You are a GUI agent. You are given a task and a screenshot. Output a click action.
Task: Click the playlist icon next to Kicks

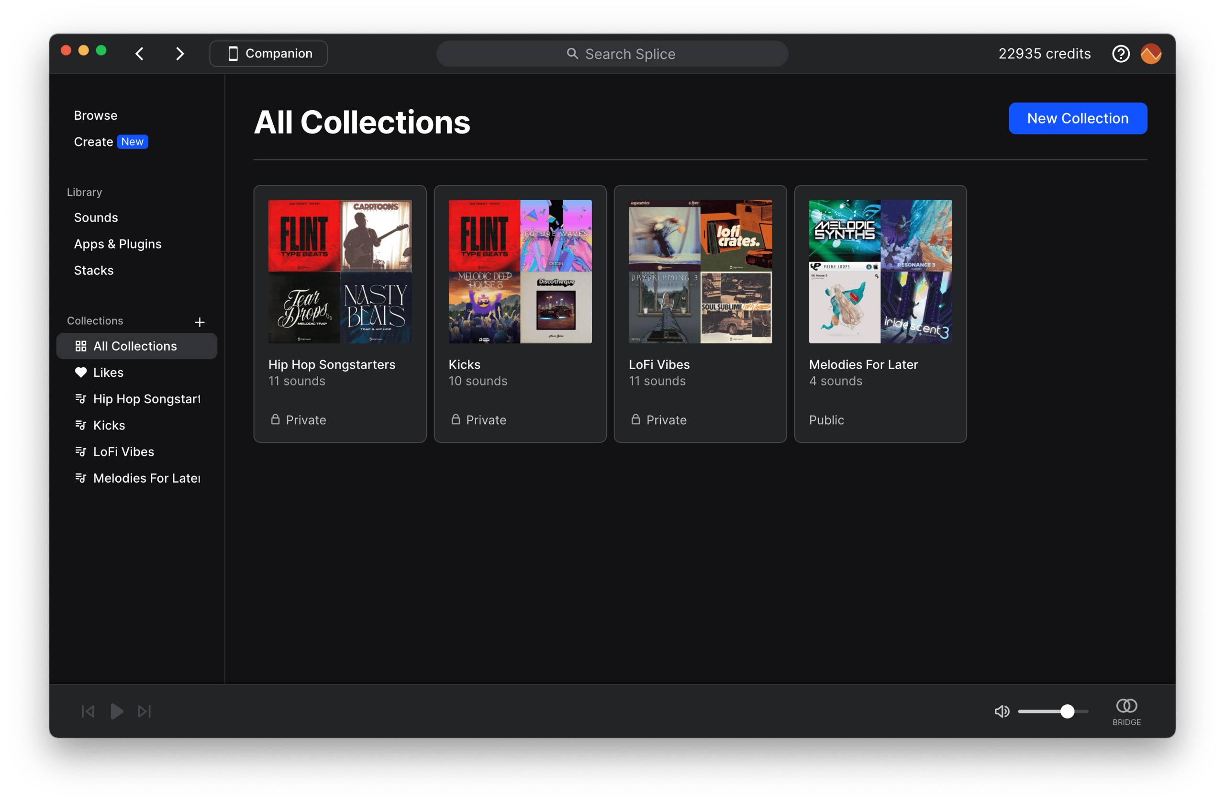click(x=81, y=425)
